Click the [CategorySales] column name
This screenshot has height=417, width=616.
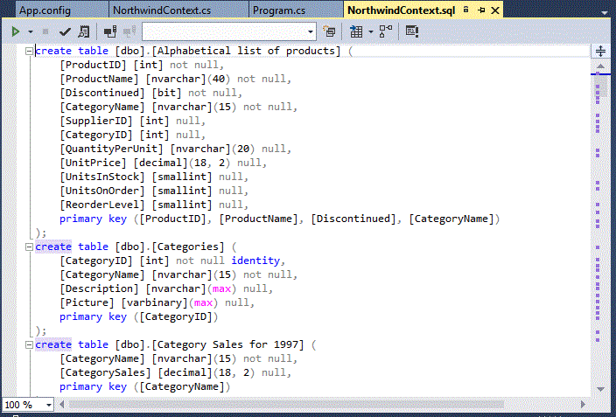tap(105, 372)
